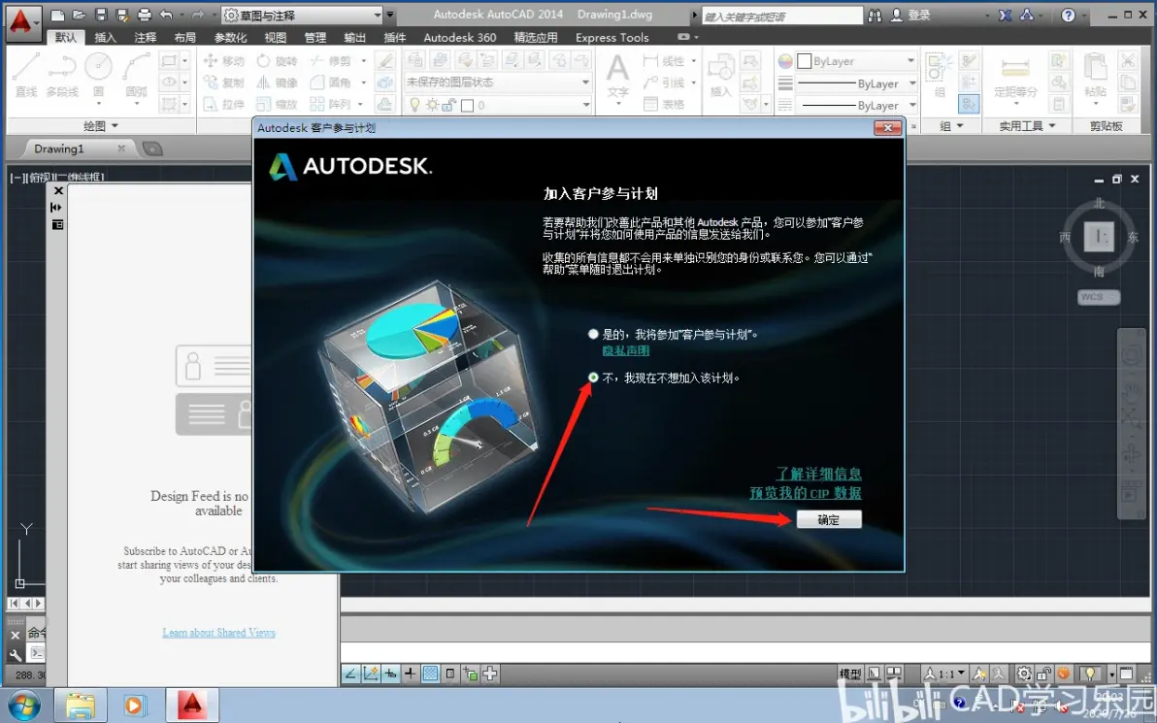This screenshot has height=723, width=1157.
Task: Click the New drawing icon in quick access toolbar
Action: coord(57,15)
